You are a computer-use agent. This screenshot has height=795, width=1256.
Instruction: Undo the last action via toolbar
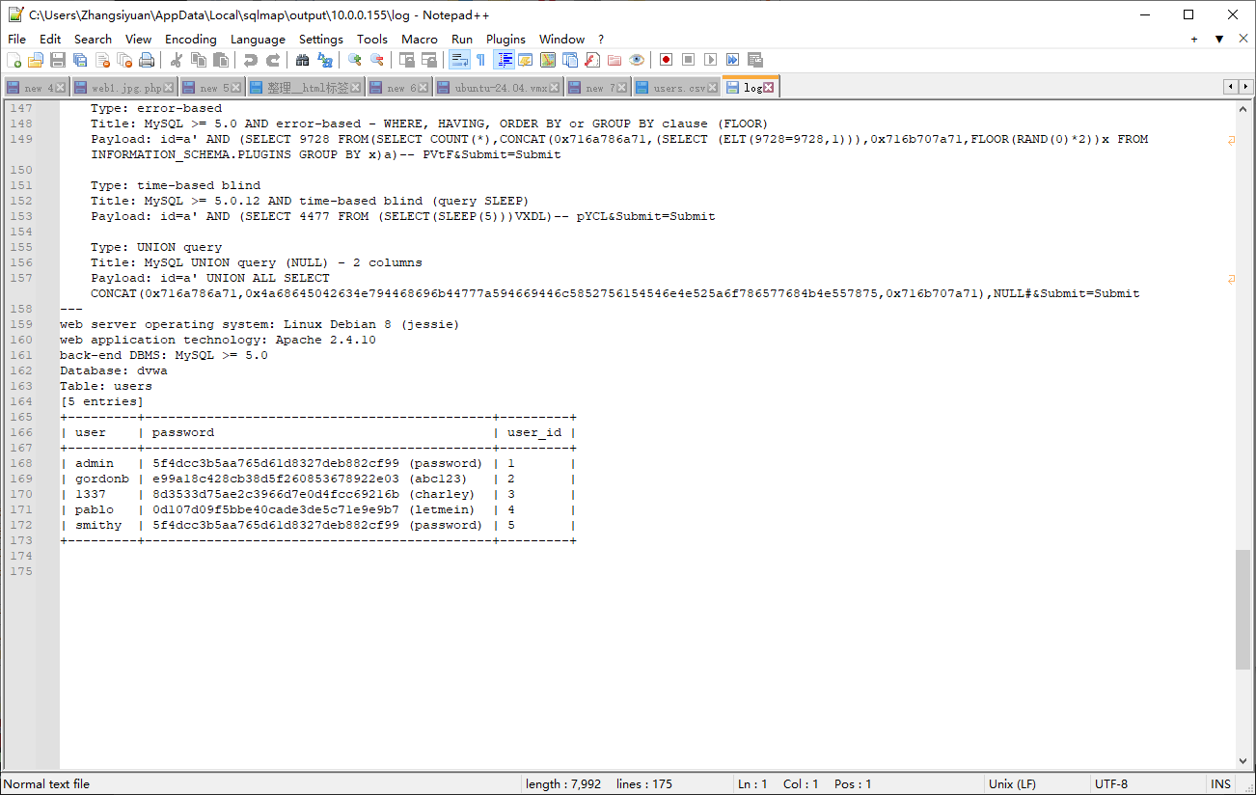point(251,60)
